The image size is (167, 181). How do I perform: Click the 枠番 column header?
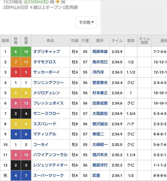tap(16, 41)
